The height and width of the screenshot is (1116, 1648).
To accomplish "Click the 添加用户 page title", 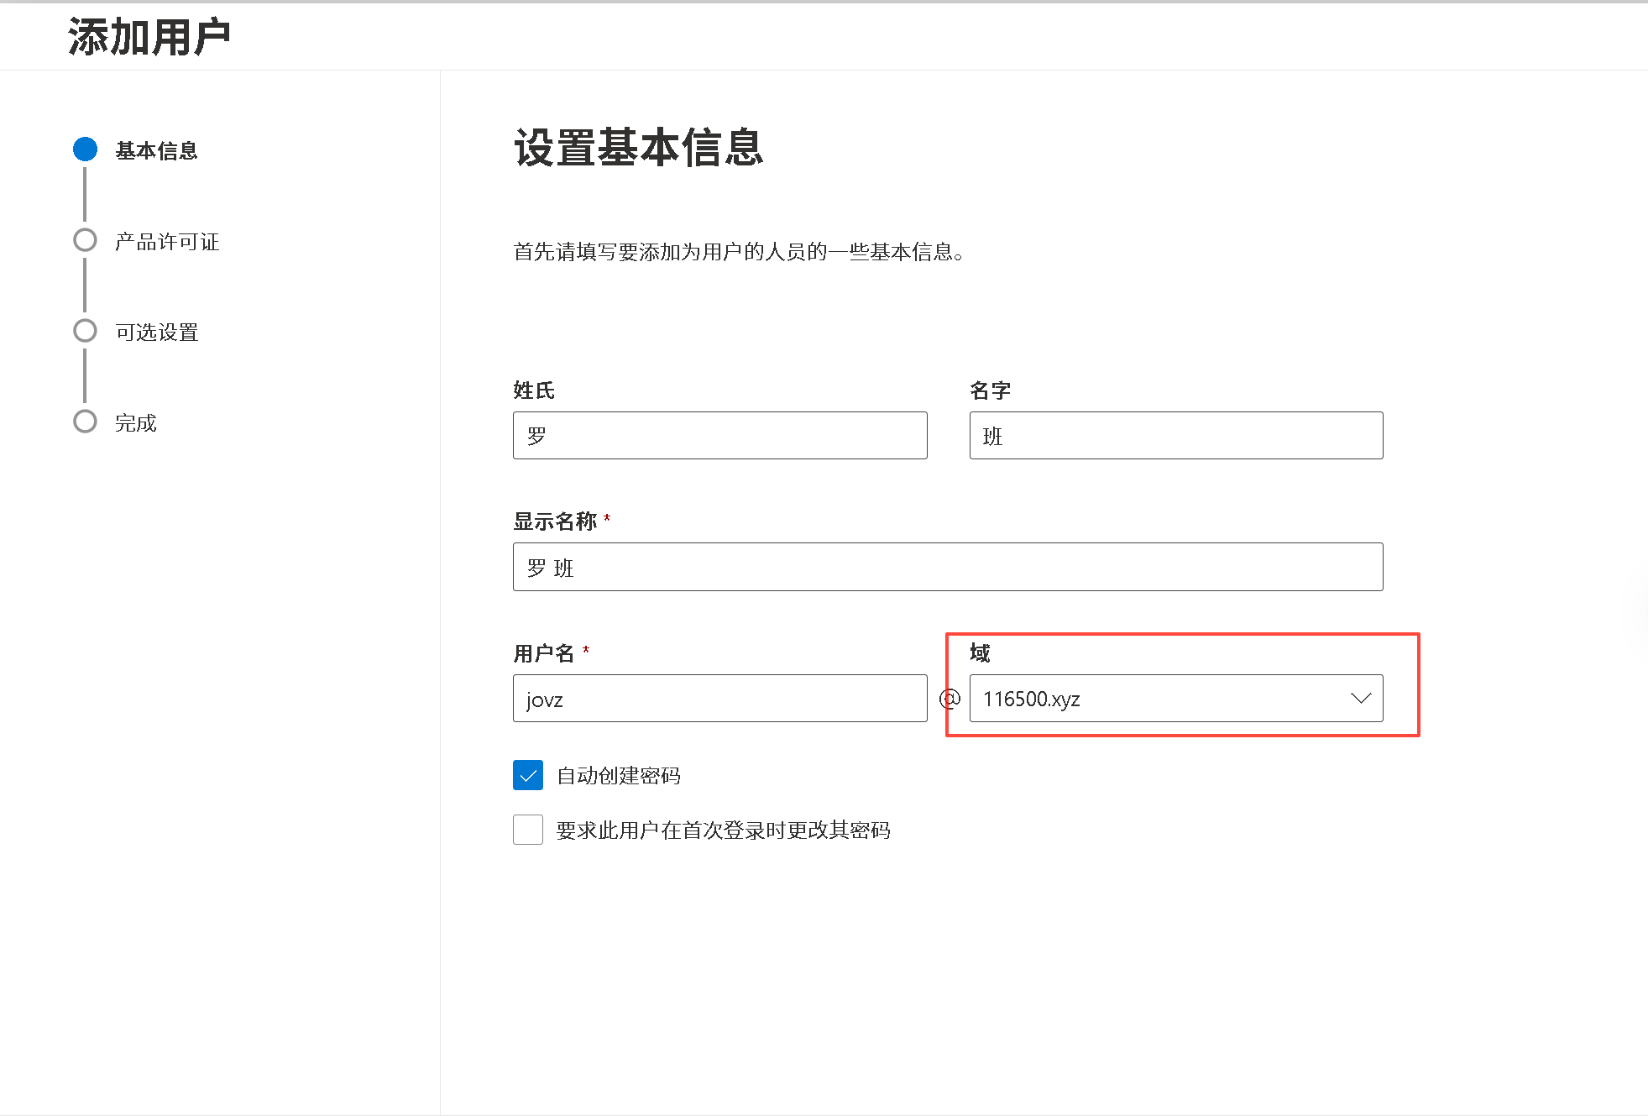I will pyautogui.click(x=149, y=38).
